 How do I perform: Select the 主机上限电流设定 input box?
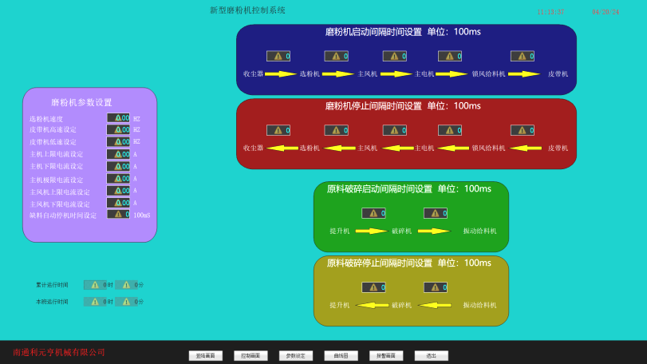tap(118, 154)
